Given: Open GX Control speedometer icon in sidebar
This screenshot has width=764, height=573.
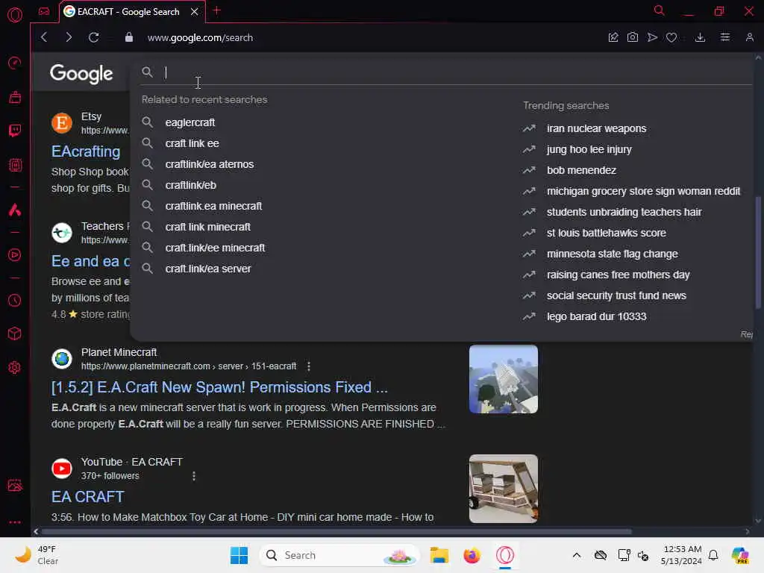Looking at the screenshot, I should point(15,63).
